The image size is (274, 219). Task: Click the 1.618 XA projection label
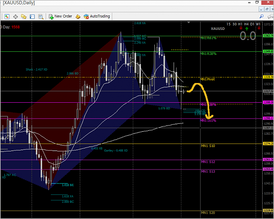pyautogui.click(x=68, y=197)
